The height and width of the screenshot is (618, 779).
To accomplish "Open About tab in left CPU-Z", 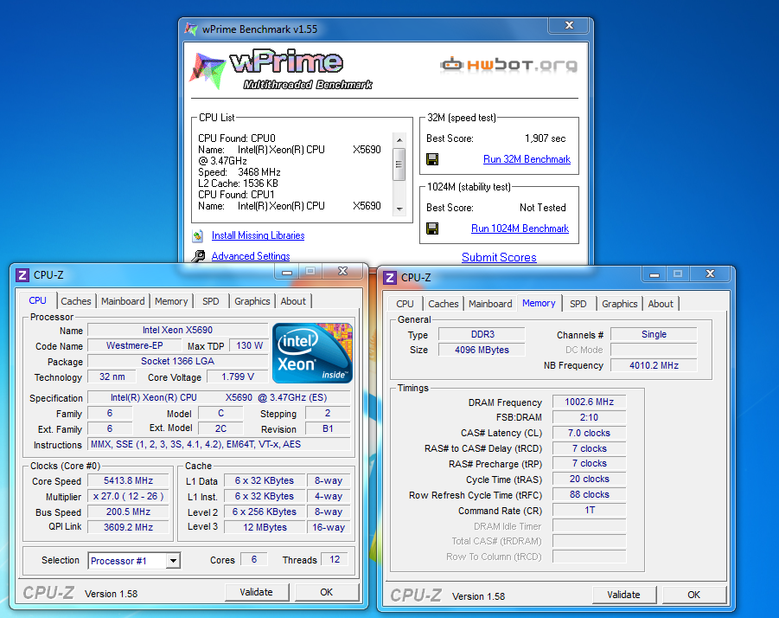I will pos(293,301).
